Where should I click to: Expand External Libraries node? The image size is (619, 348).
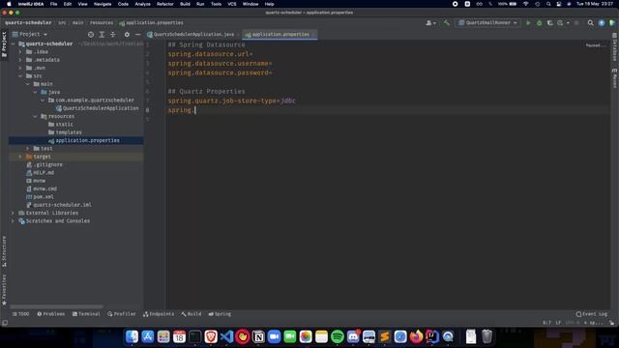[13, 213]
